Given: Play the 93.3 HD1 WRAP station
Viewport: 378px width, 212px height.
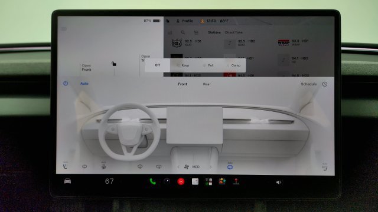Looking at the screenshot, I should coord(293,43).
